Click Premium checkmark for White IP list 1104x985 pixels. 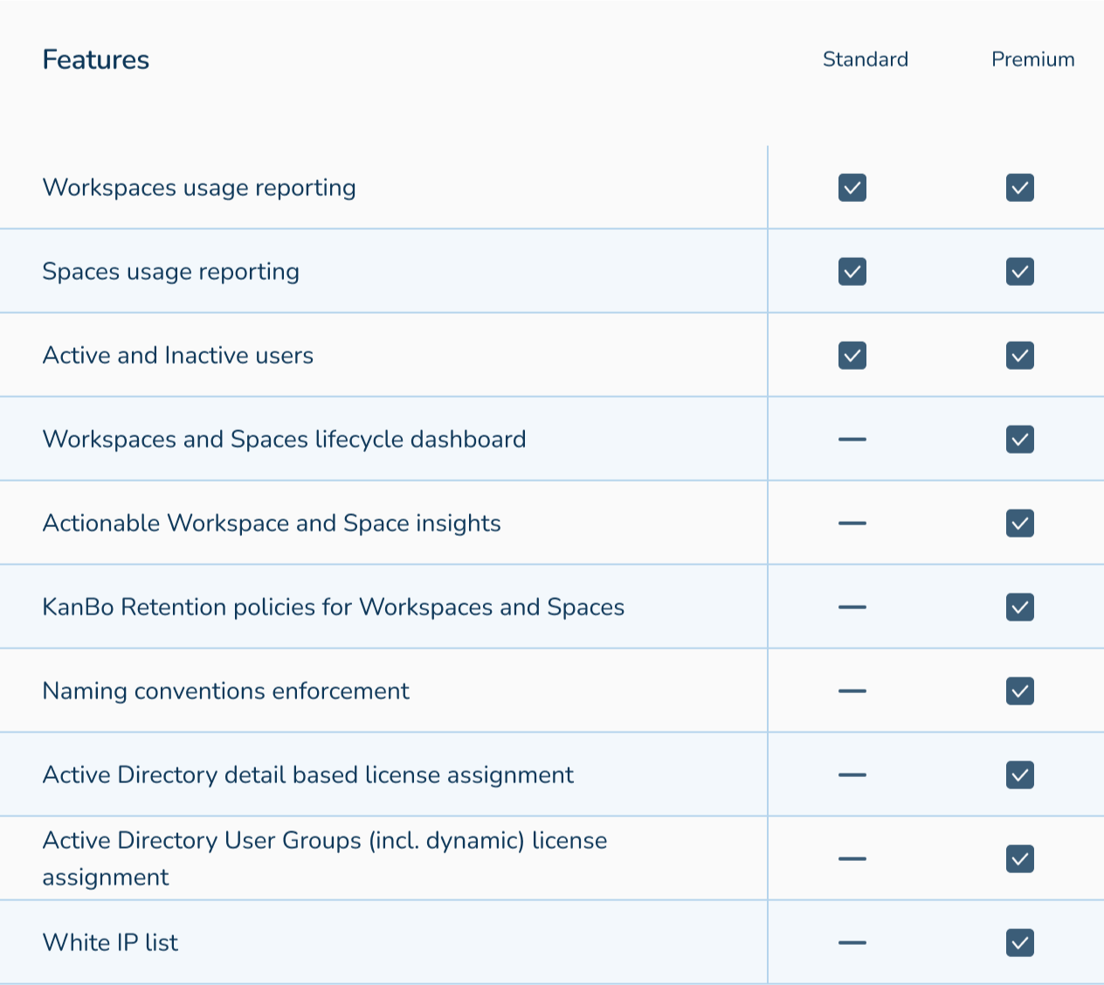(x=1019, y=943)
